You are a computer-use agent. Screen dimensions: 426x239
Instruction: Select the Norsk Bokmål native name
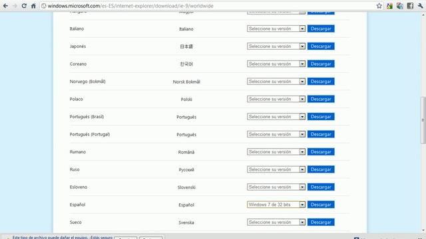(x=186, y=82)
